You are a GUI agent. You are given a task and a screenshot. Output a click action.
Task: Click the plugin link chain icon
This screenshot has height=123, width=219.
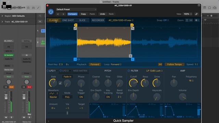pyautogui.click(x=196, y=14)
